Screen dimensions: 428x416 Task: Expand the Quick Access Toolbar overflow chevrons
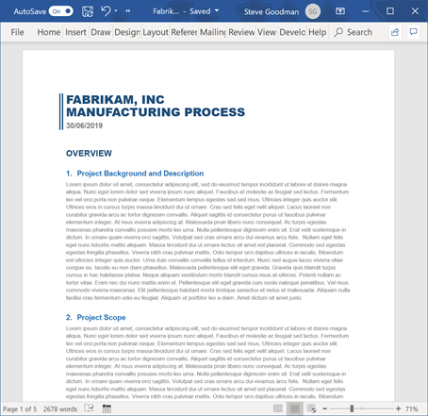coord(128,11)
